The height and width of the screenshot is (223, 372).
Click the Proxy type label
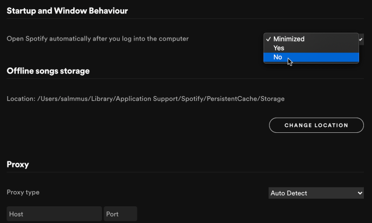[23, 192]
